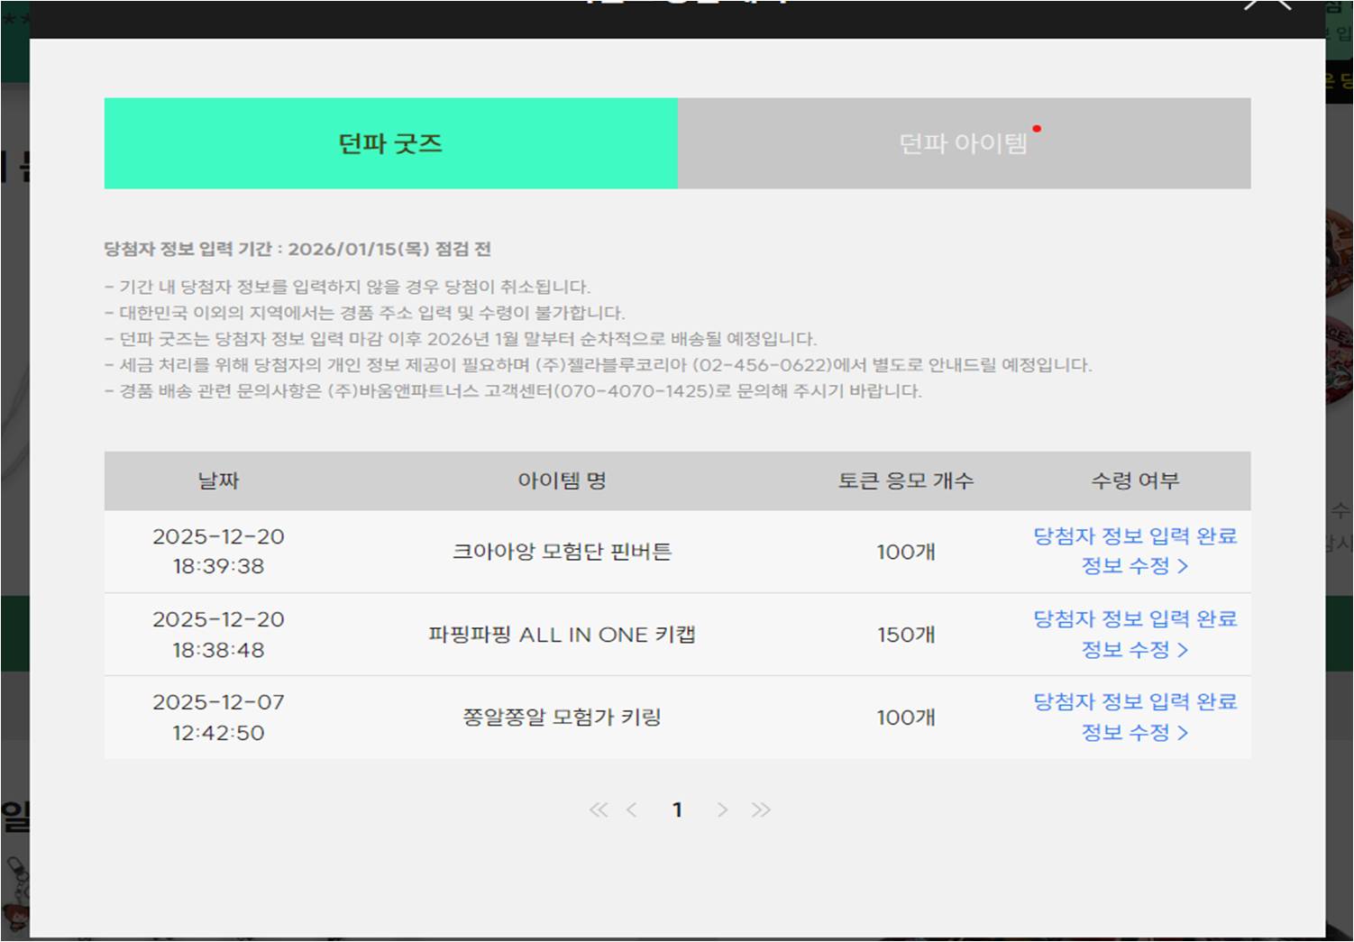The image size is (1354, 942).
Task: Select the 파핑파핑 ALL IN ONE 키캡 item name
Action: [562, 635]
